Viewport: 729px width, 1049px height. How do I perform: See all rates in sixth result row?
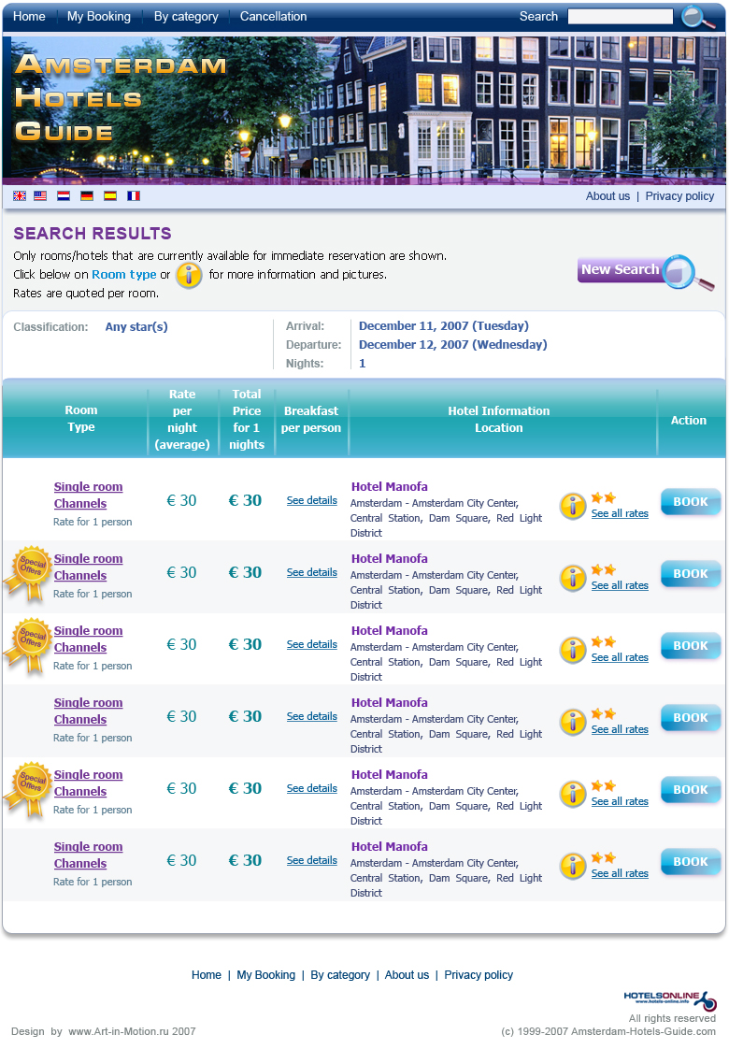click(620, 873)
